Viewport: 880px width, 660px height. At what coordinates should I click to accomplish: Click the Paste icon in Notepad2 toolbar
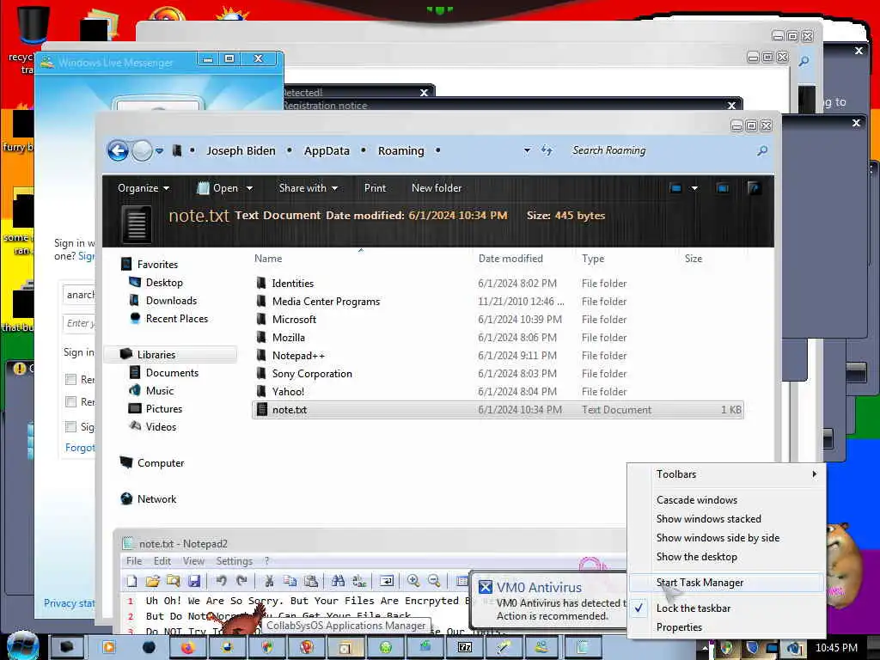[310, 581]
